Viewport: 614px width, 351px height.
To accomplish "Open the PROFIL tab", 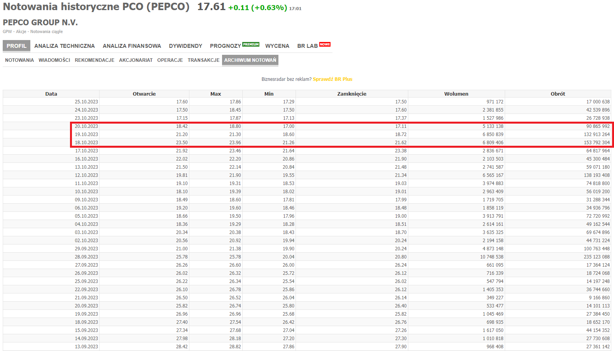I will point(16,46).
